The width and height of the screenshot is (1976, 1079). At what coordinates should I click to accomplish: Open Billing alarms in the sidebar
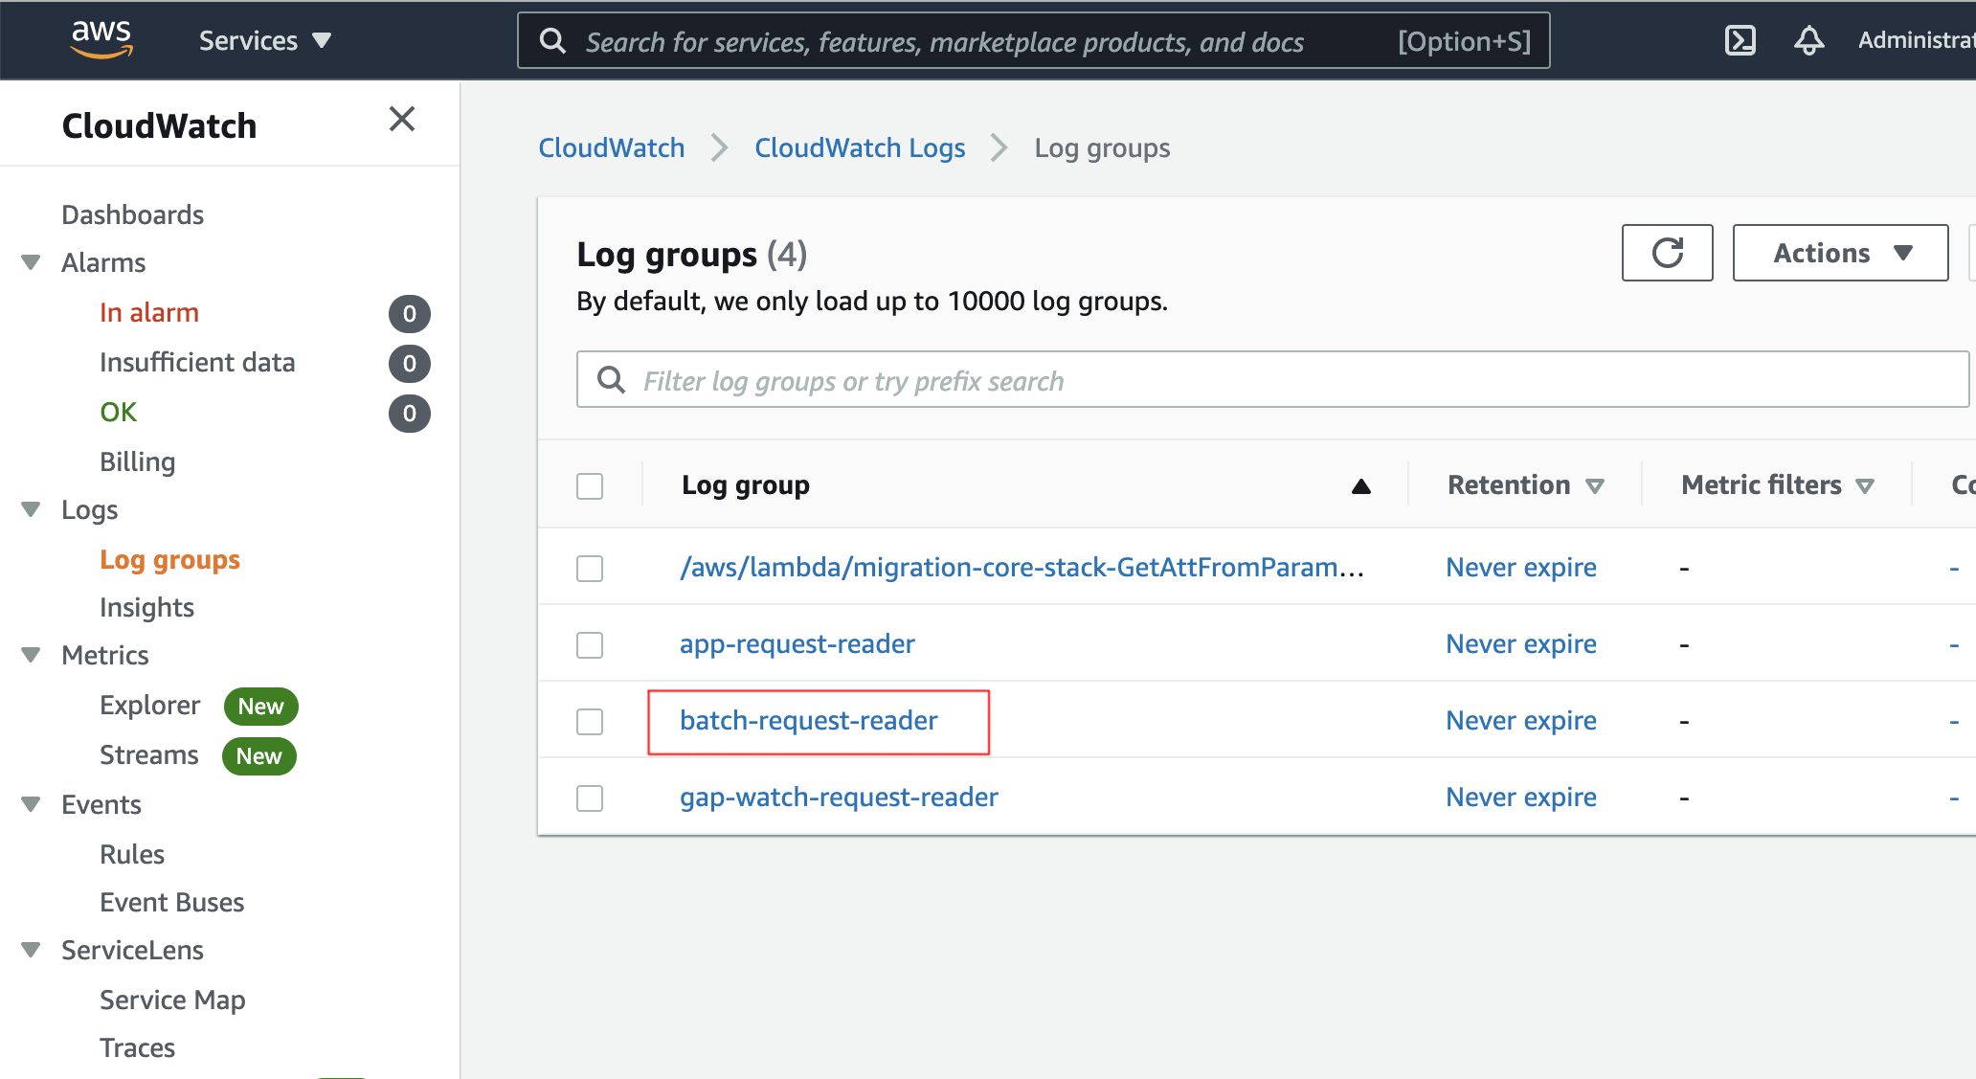[137, 461]
